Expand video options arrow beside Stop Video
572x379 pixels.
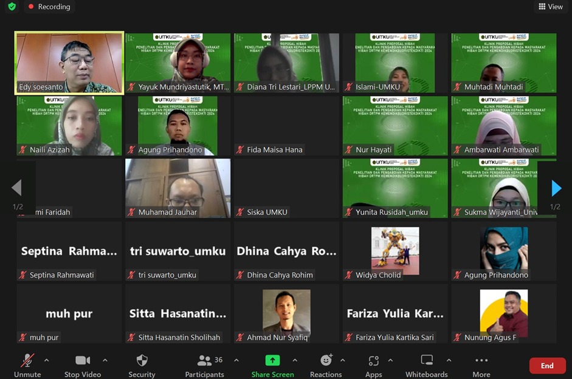click(x=105, y=360)
